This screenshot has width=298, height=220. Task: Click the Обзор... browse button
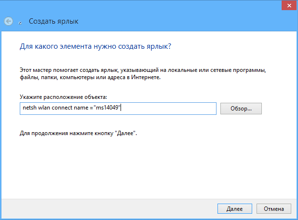pyautogui.click(x=241, y=109)
